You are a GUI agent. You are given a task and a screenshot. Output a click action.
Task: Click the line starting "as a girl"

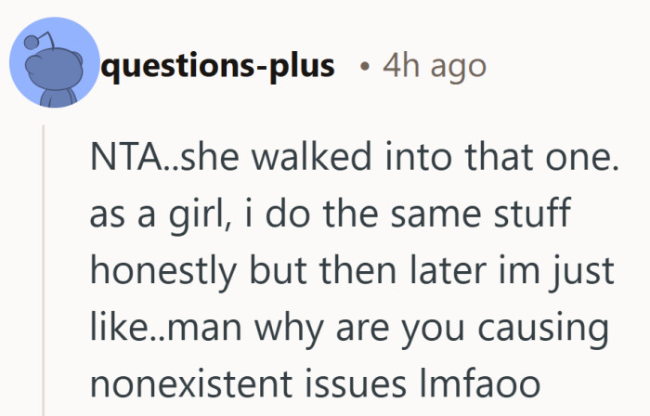pos(329,215)
